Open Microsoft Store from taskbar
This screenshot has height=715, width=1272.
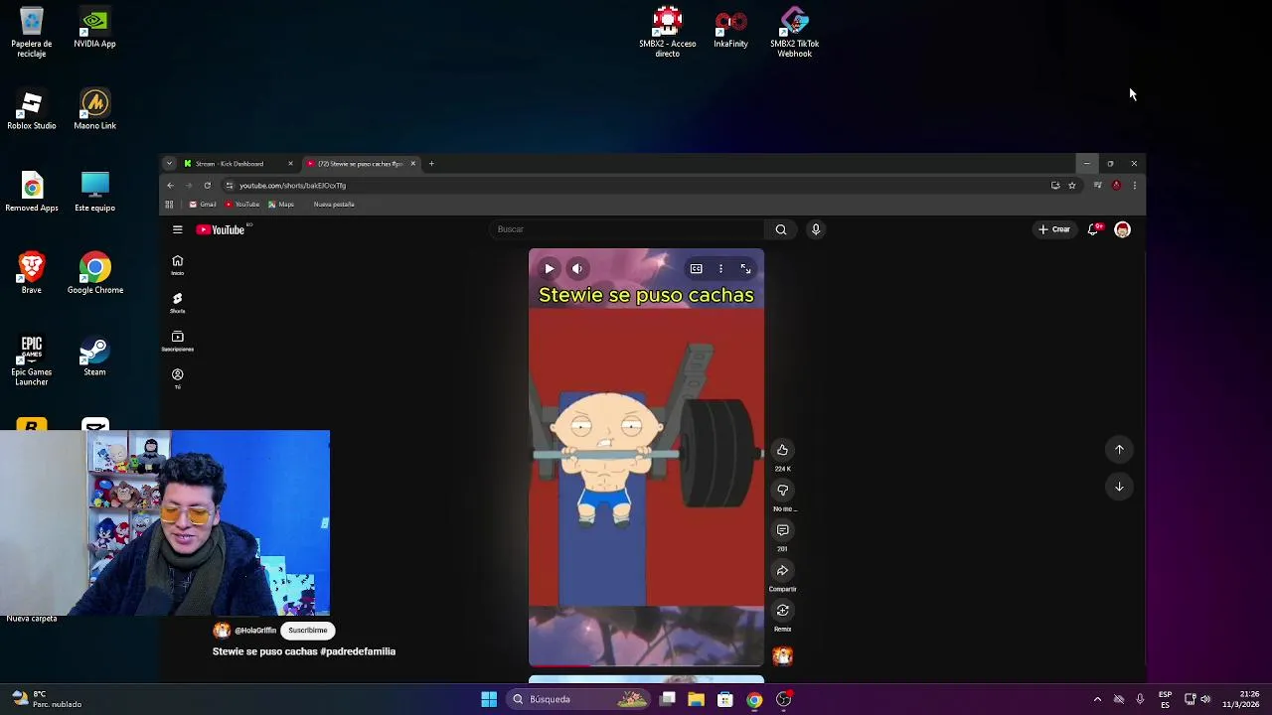(725, 699)
